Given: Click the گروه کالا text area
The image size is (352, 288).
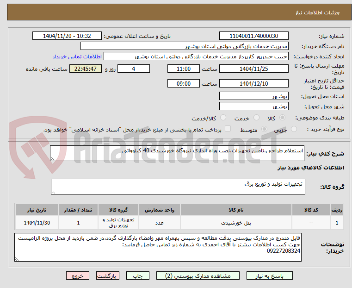Looking at the screenshot, I should point(178,187).
